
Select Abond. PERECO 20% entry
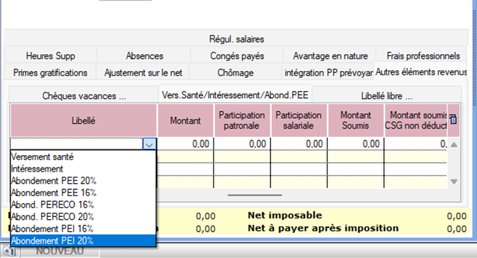83,217
